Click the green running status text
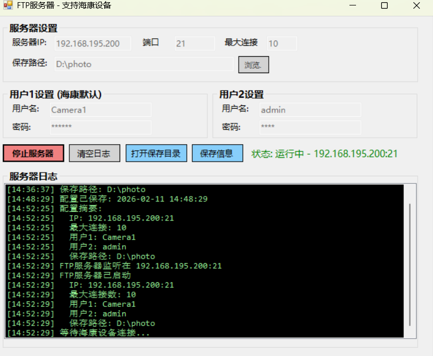This screenshot has width=433, height=356. pos(324,153)
